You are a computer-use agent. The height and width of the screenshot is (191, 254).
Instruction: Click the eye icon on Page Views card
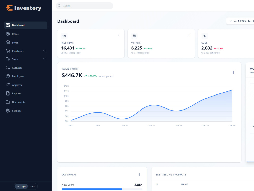tap(64, 36)
